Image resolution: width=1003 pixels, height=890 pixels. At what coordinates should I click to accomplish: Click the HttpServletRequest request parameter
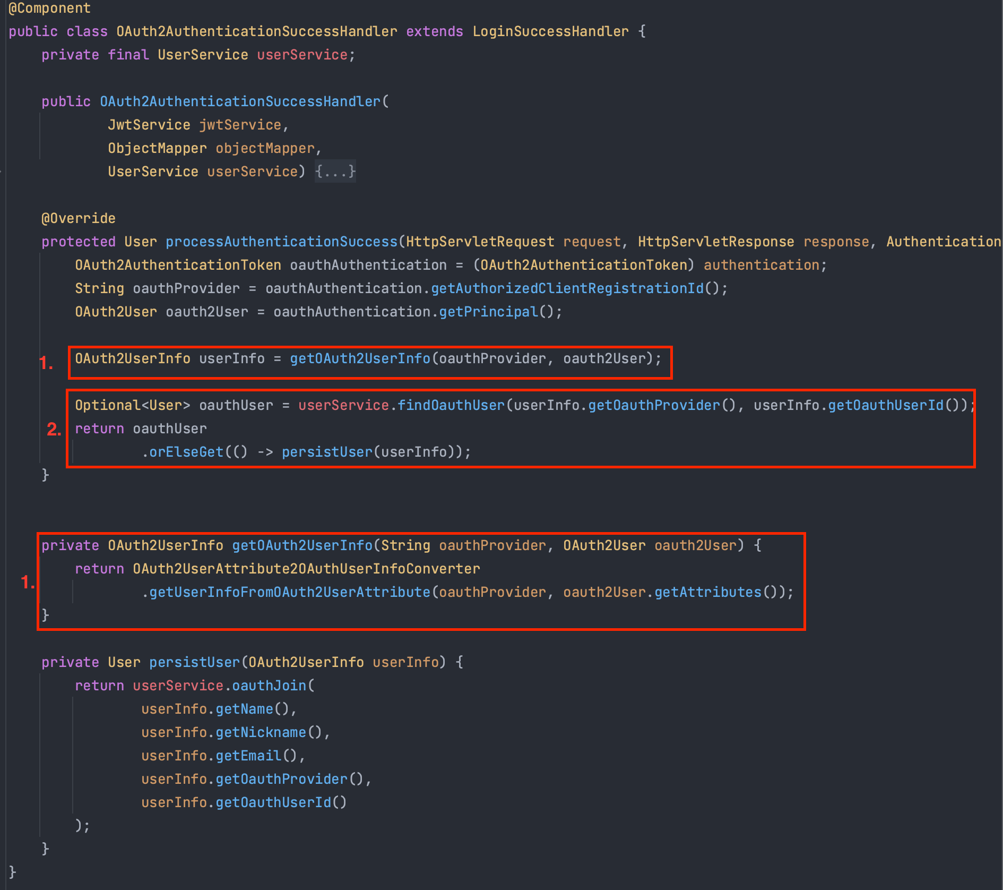[513, 242]
